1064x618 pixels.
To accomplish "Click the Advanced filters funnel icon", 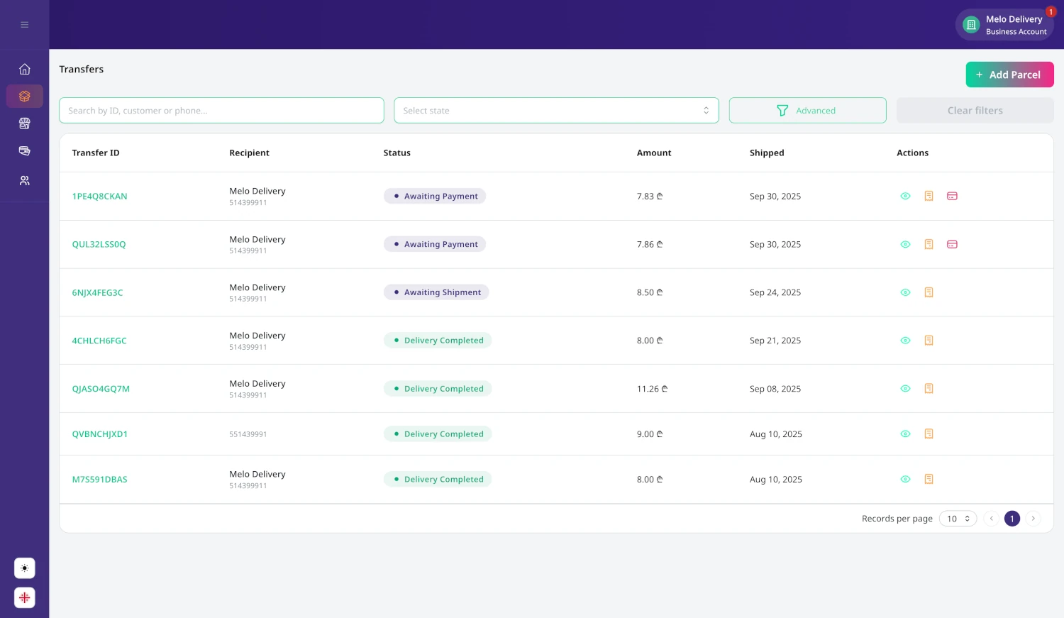I will click(x=782, y=110).
